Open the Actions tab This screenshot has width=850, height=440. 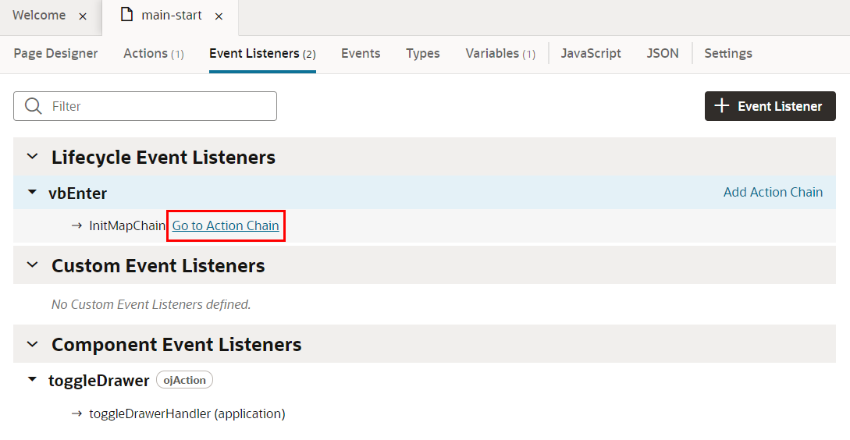[153, 53]
